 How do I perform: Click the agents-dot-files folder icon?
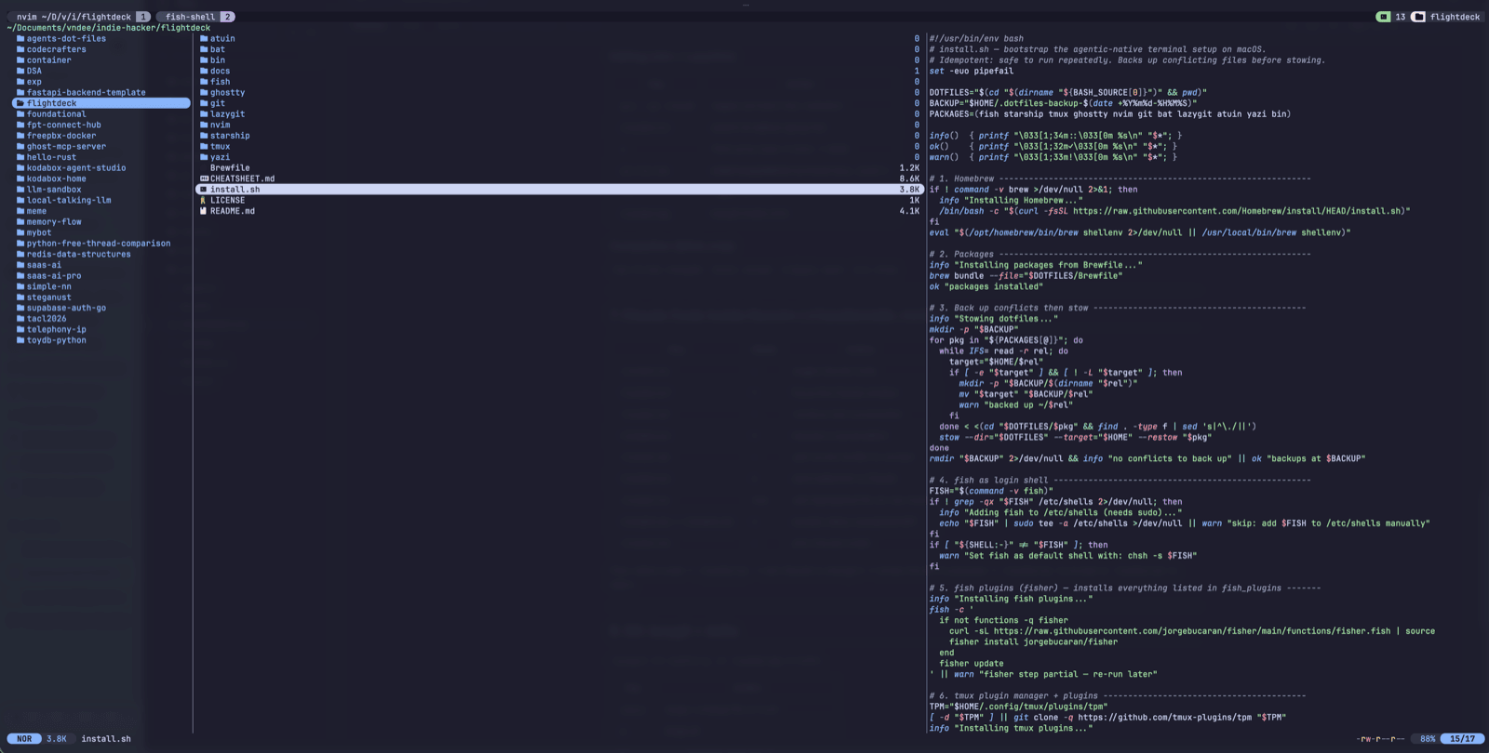tap(20, 39)
